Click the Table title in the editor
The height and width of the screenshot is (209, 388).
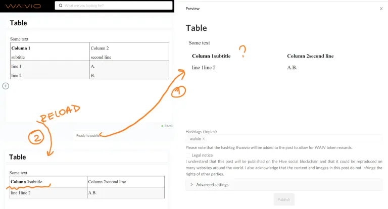19,23
